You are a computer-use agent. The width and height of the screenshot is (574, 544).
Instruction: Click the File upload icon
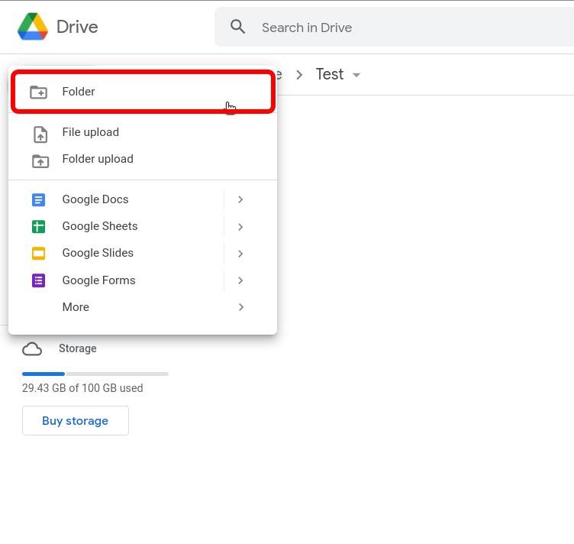(40, 134)
